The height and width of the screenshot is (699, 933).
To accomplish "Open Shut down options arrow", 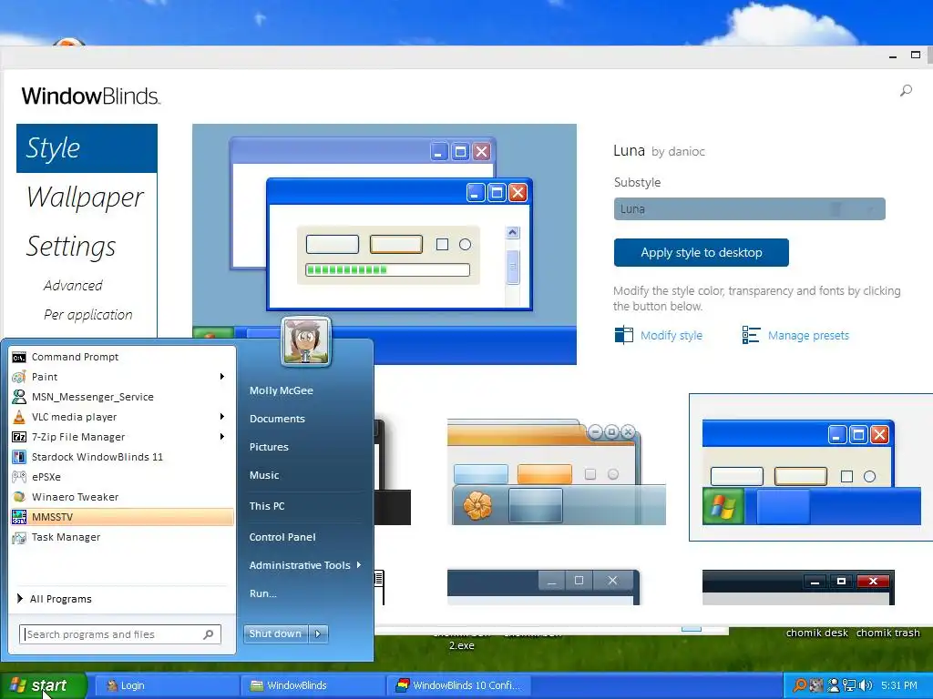I will pos(318,633).
